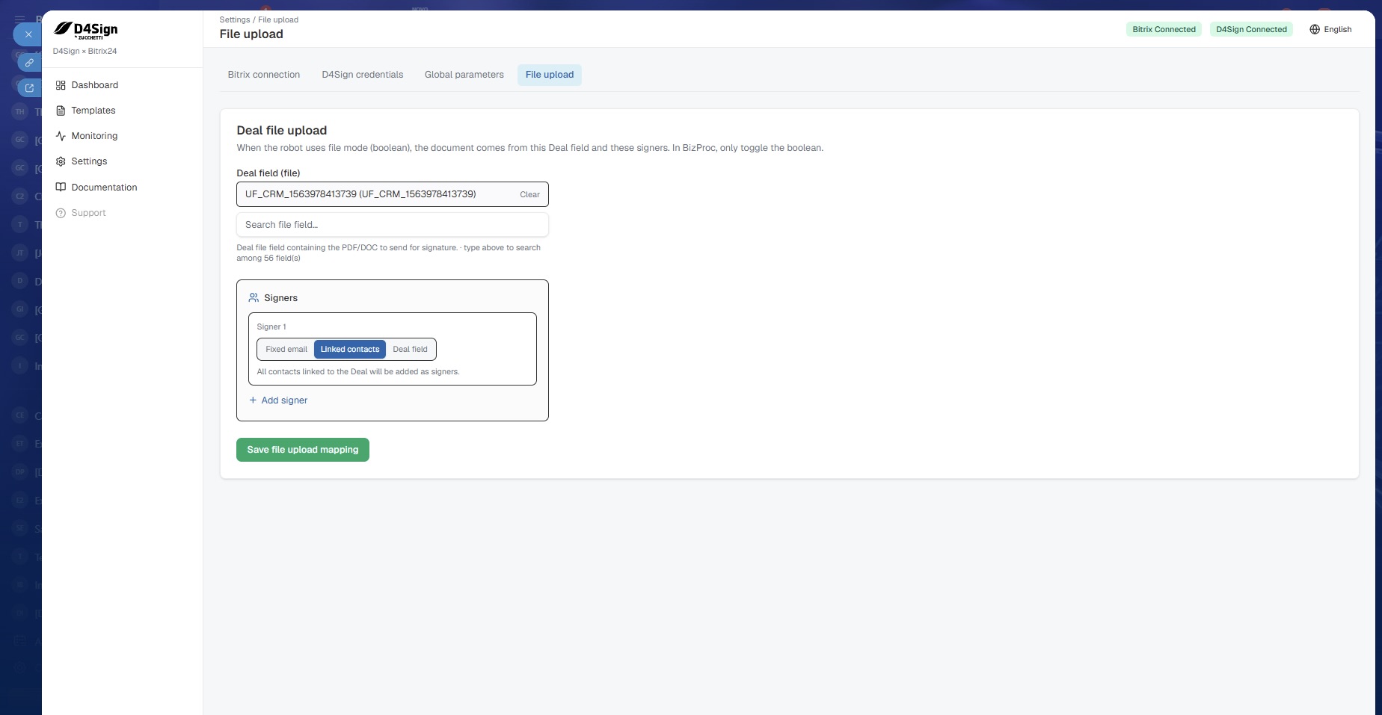Switch to the Bitrix connection tab
Viewport: 1382px width, 715px height.
pyautogui.click(x=264, y=75)
